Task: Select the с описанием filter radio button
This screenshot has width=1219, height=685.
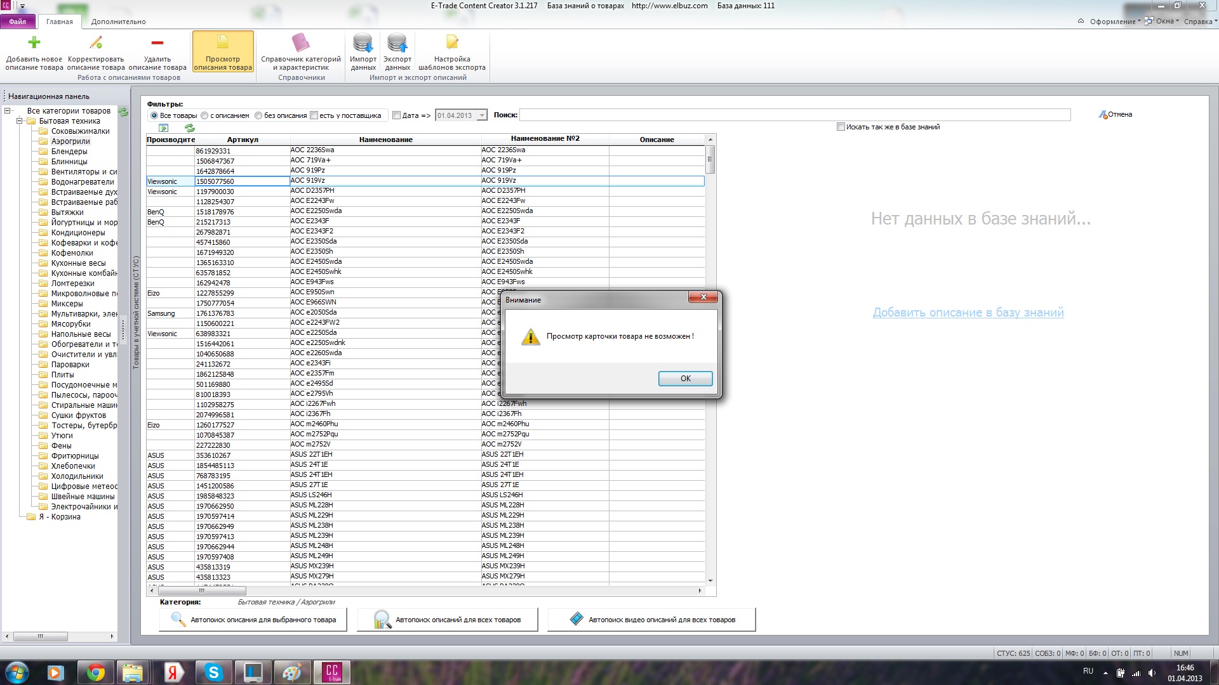Action: pos(204,115)
